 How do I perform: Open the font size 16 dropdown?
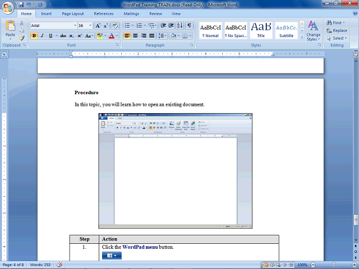click(x=90, y=26)
